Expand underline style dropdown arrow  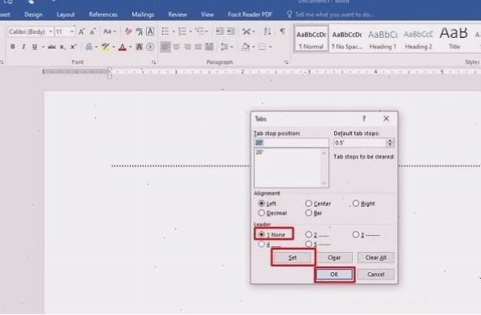pyautogui.click(x=43, y=47)
